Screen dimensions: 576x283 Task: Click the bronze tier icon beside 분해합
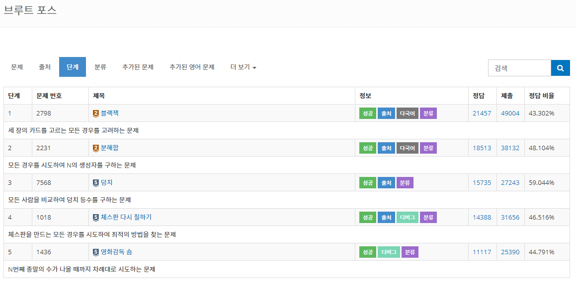[96, 148]
